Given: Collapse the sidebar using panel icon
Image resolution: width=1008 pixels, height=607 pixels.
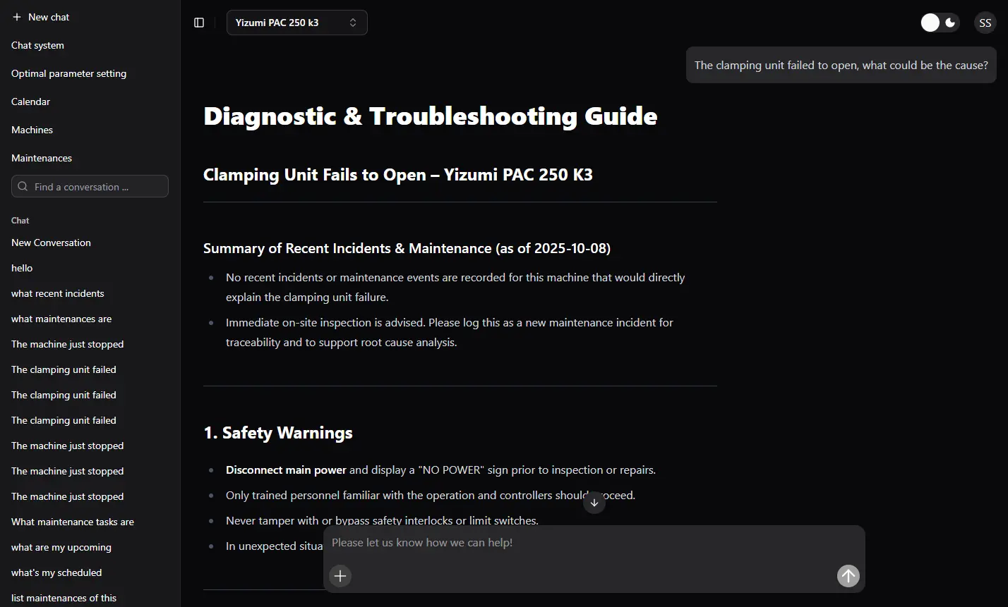Looking at the screenshot, I should point(199,23).
